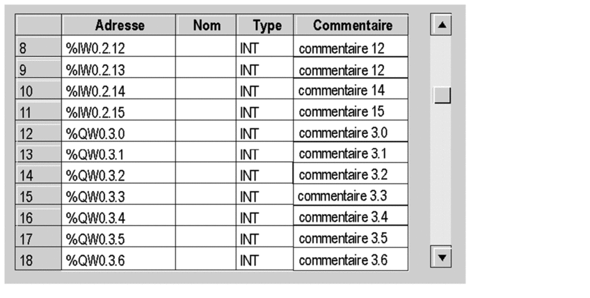Viewport: 590px width, 298px height.
Task: Click the INT type cell for %IW0.2.15
Action: coord(264,112)
